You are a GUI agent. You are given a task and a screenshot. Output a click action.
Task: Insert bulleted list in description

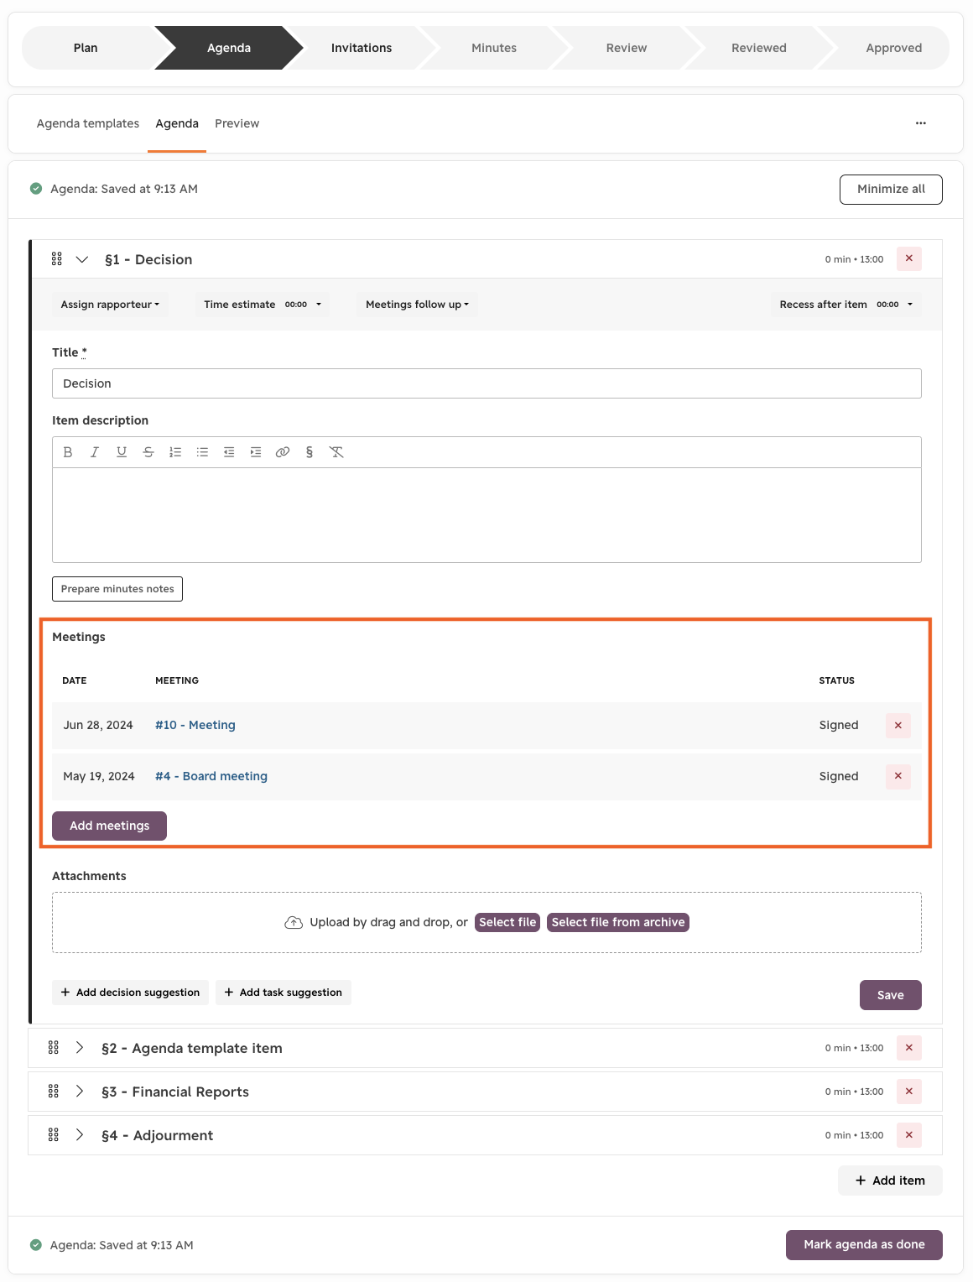point(202,452)
